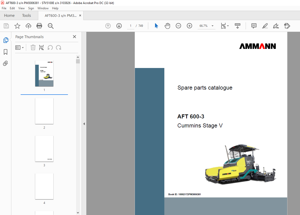Delete selected page with trash icon

(33, 47)
